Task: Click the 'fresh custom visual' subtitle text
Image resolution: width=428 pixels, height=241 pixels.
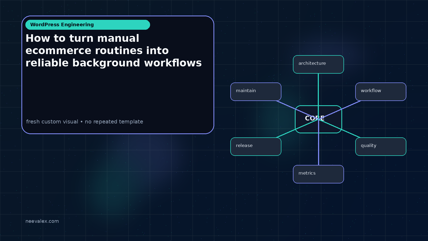Action: tap(85, 122)
